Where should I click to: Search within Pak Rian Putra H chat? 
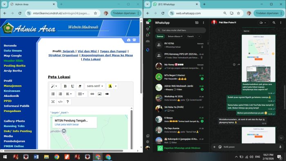tap(274, 22)
